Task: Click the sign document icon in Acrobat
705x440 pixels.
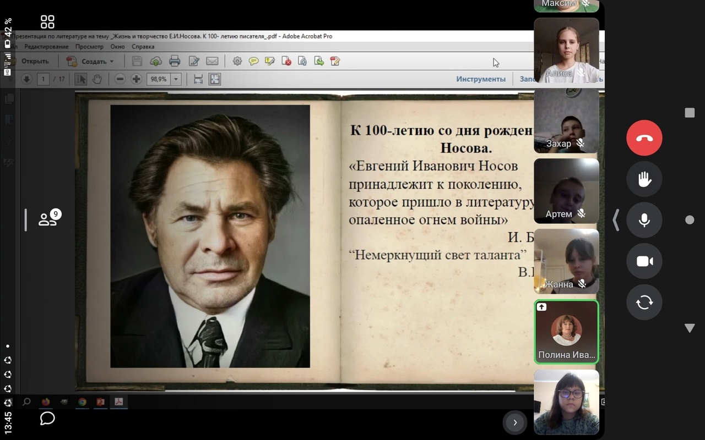Action: tap(335, 61)
